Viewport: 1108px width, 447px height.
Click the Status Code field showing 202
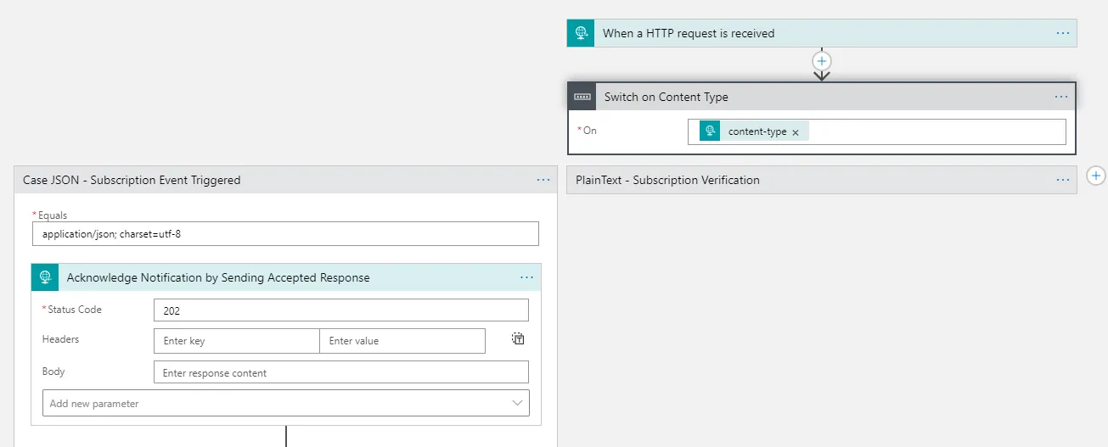341,310
